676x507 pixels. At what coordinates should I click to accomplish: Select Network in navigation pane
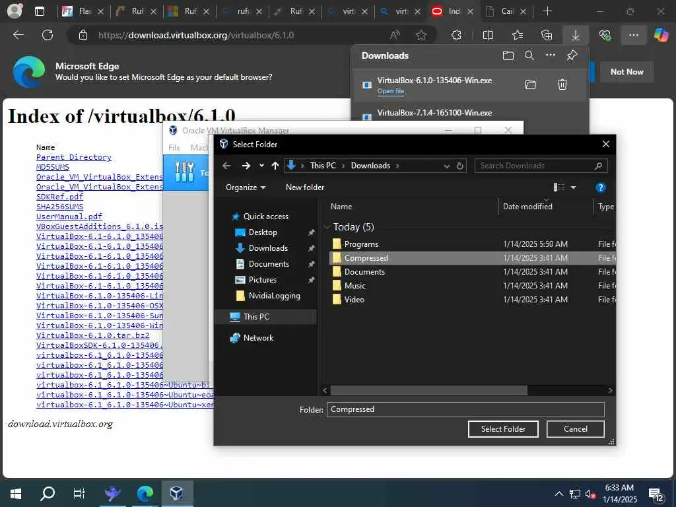point(258,338)
